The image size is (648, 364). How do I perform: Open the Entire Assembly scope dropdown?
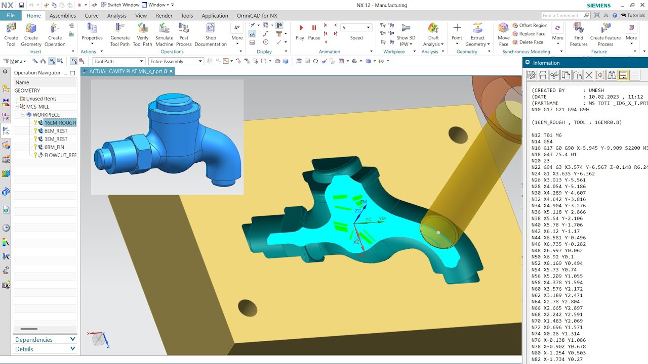(x=200, y=61)
